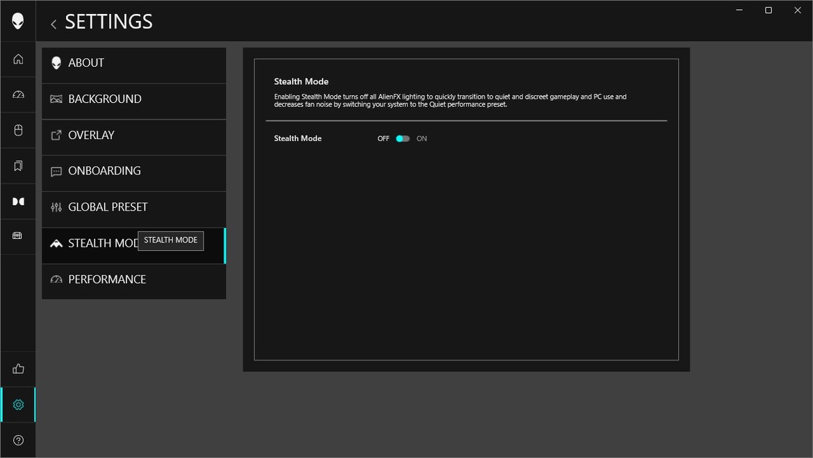Open the performance gauge icon in left sidebar

[18, 95]
